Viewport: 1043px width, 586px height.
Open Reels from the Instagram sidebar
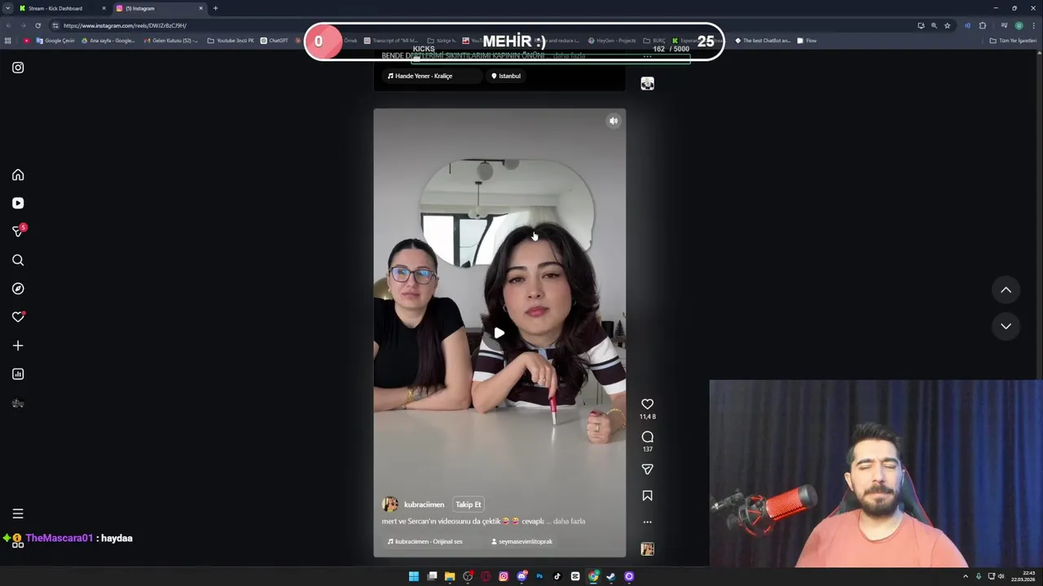pyautogui.click(x=18, y=203)
